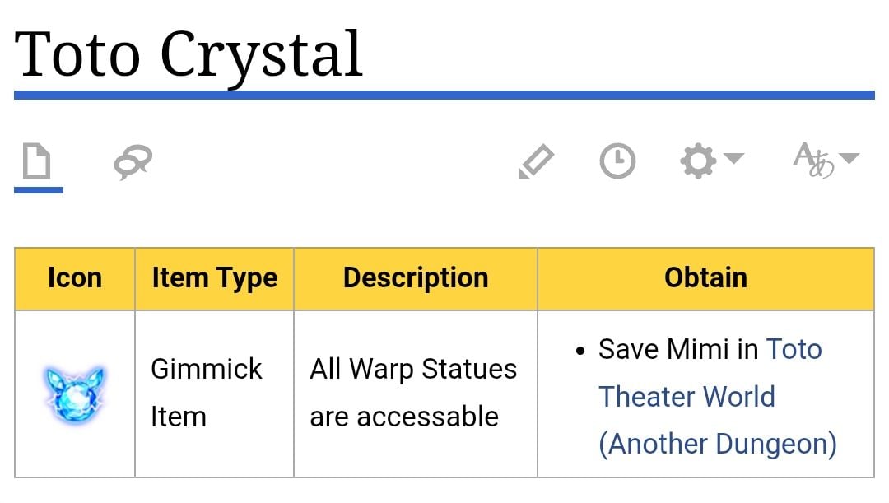The width and height of the screenshot is (889, 503).
Task: Open the article page view icon
Action: pyautogui.click(x=37, y=161)
